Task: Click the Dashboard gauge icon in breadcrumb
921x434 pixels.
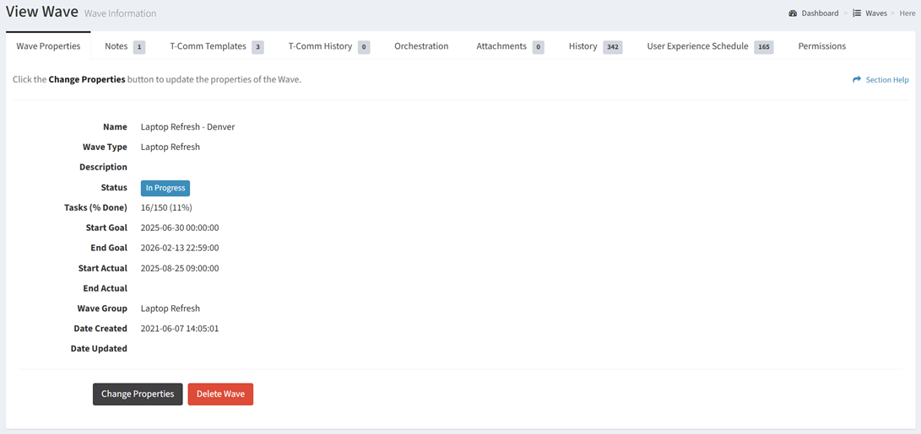Action: 793,13
